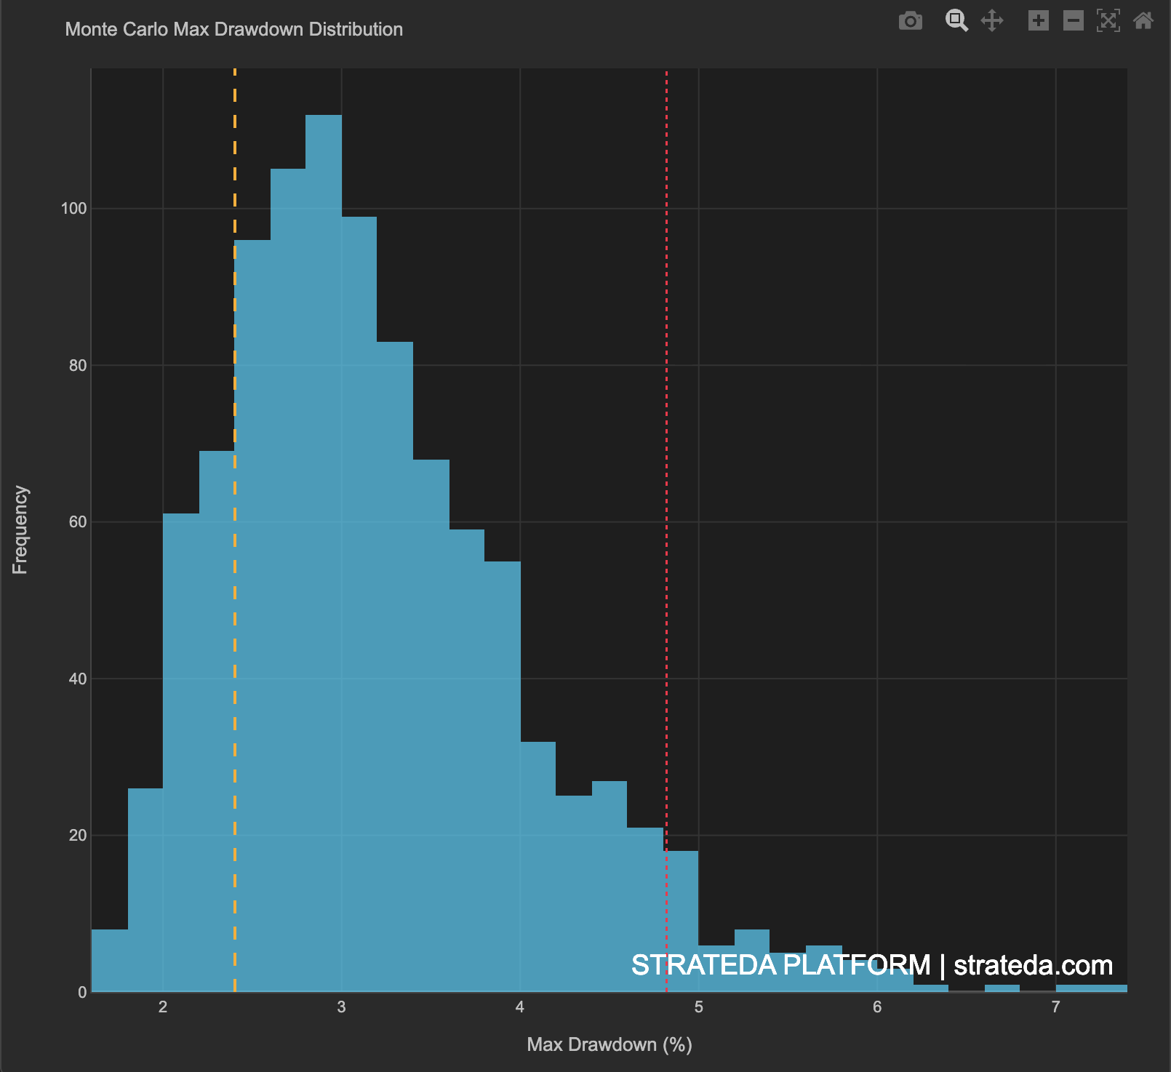1171x1072 pixels.
Task: Select the tallest histogram bar
Action: [323, 291]
